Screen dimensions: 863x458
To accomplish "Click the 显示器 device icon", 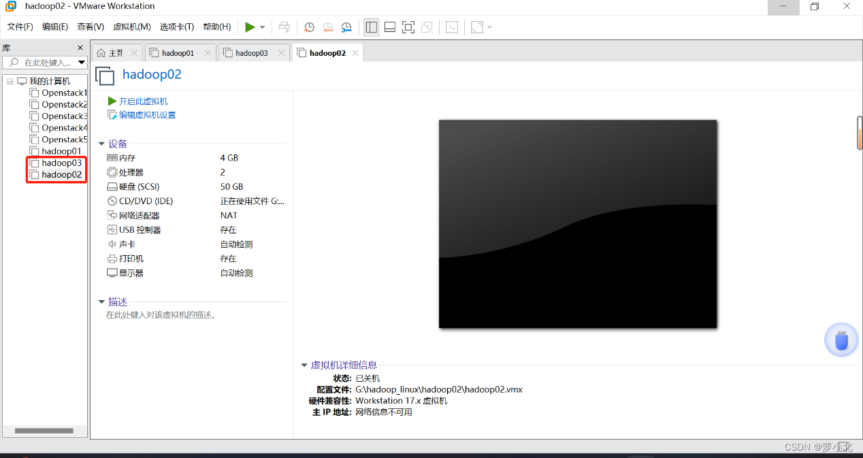I will (112, 273).
